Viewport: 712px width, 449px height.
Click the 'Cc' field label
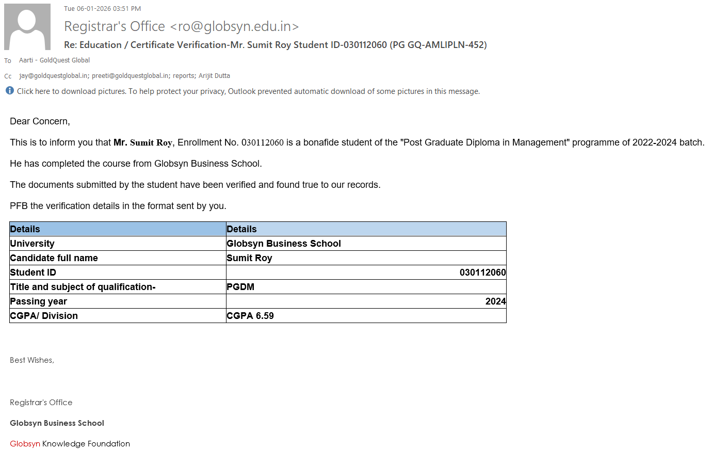(8, 76)
